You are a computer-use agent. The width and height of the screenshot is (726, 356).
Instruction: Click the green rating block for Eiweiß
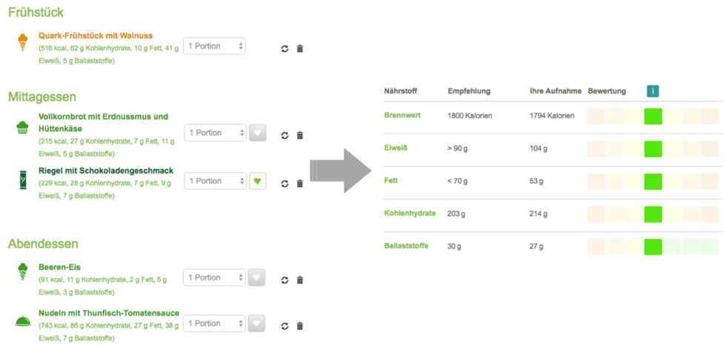(653, 149)
